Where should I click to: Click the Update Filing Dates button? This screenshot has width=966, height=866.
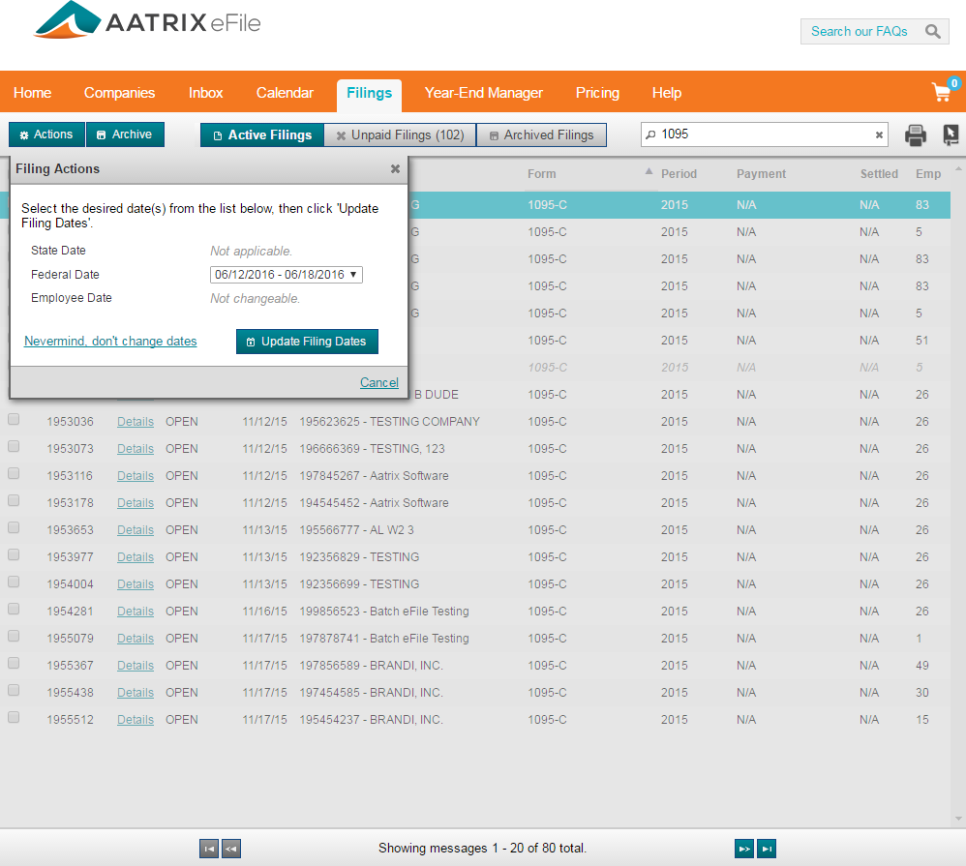pos(307,342)
